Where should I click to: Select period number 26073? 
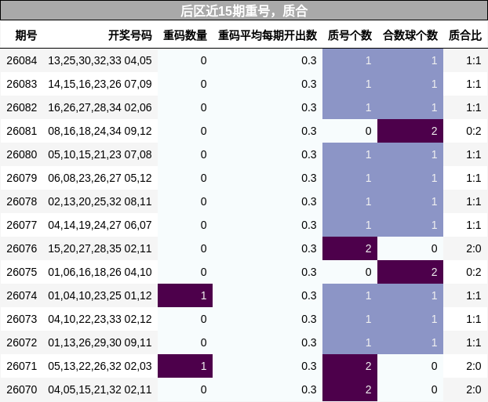coord(22,319)
